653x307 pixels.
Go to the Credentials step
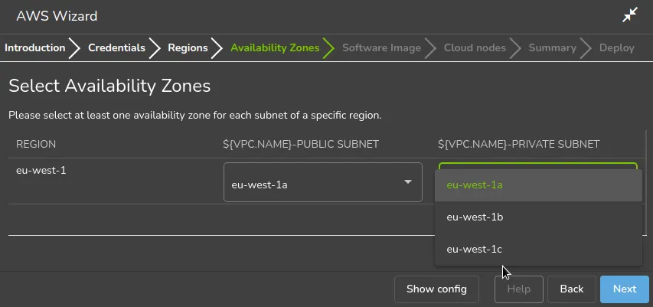tap(116, 48)
